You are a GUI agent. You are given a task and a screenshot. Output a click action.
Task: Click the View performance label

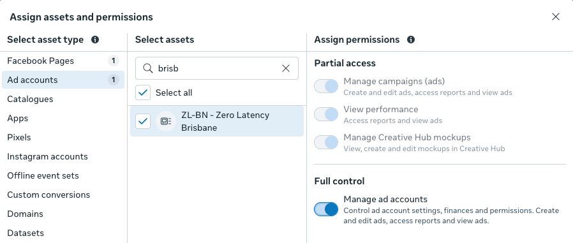click(x=380, y=109)
